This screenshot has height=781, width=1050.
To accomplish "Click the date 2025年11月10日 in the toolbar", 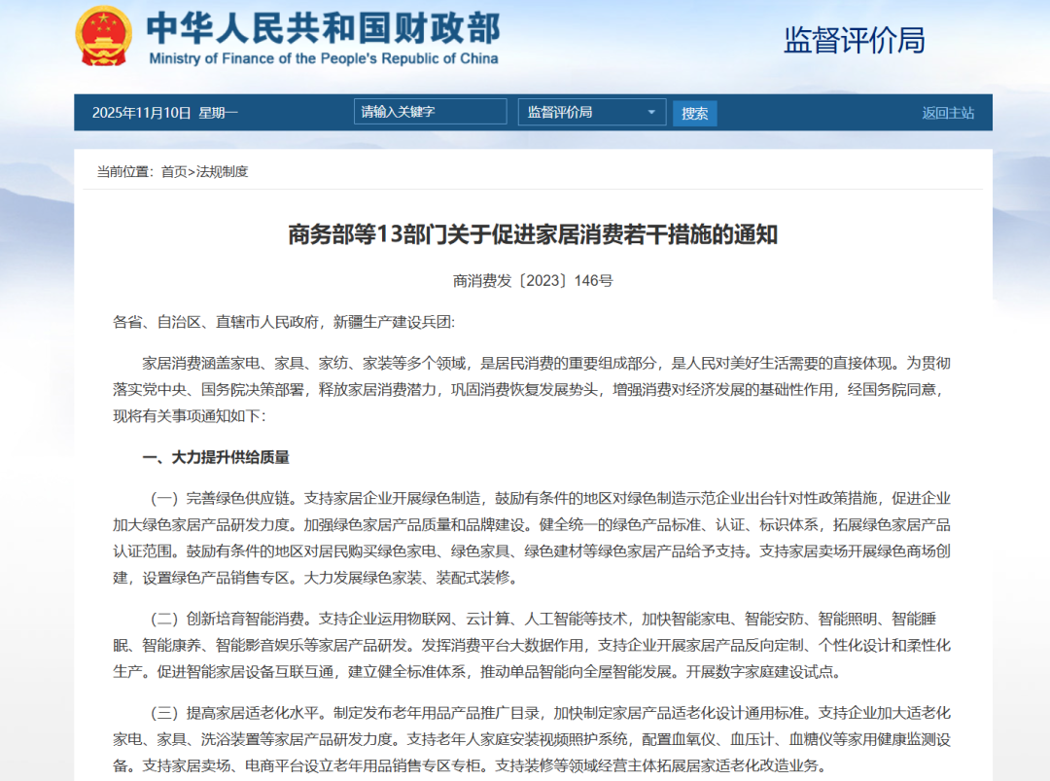I will point(142,113).
